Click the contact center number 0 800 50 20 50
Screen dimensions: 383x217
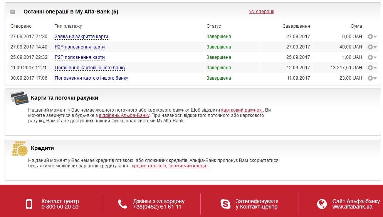pos(60,207)
